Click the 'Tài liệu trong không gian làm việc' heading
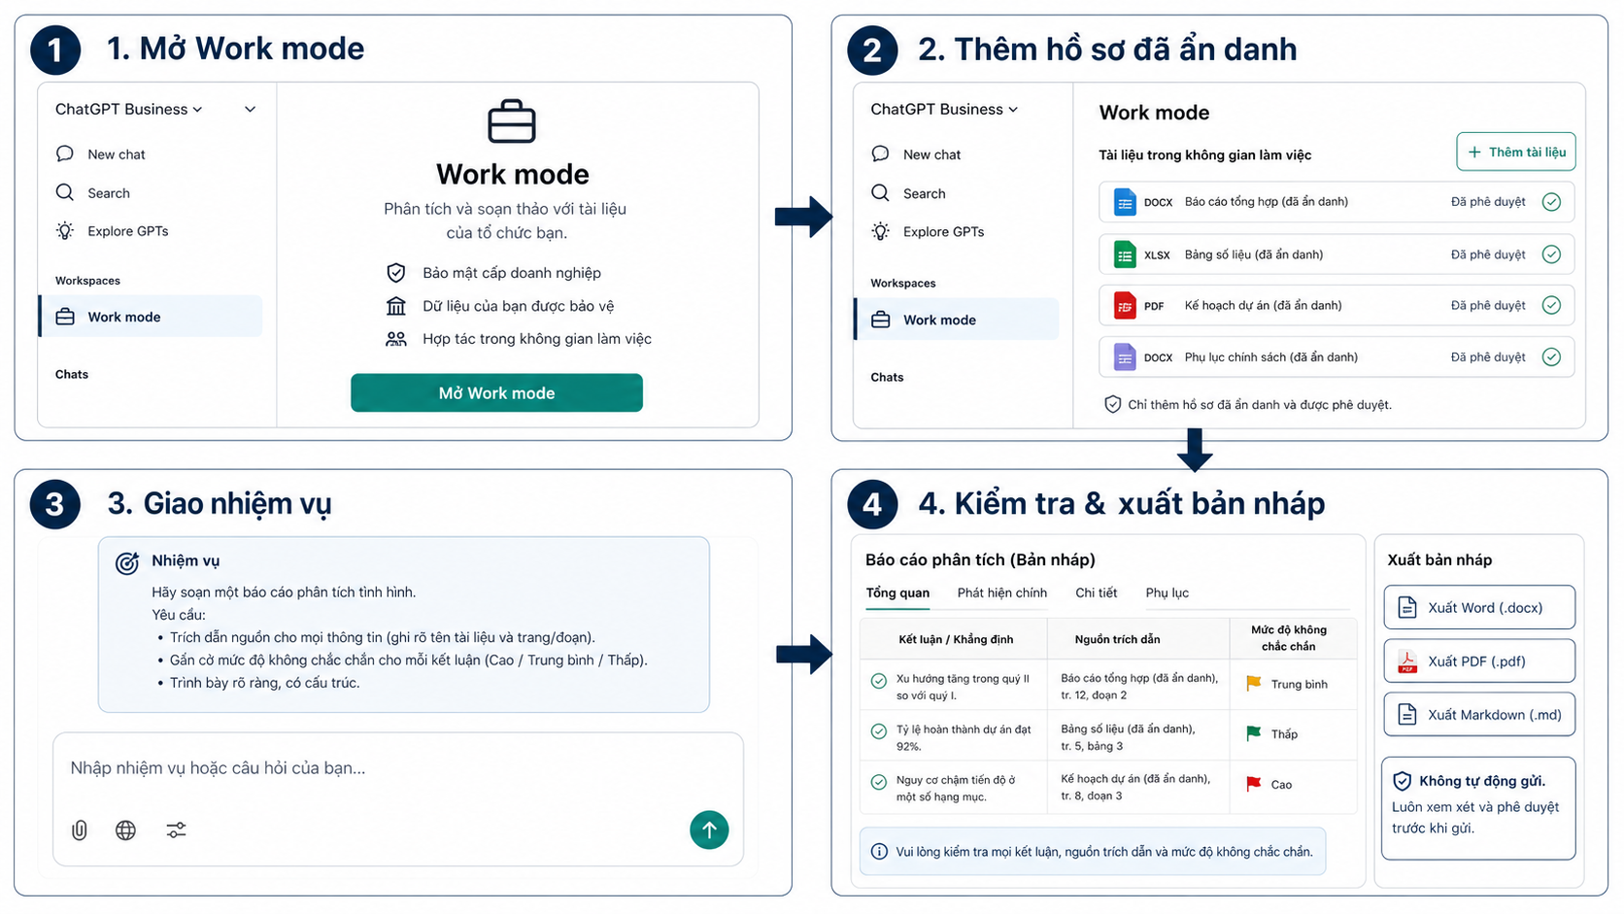 (x=1204, y=154)
